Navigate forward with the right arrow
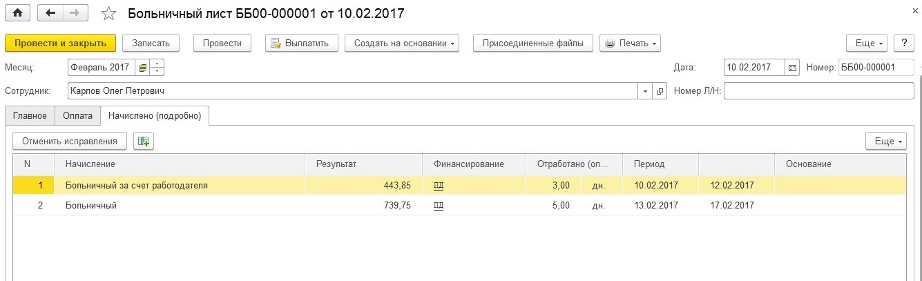The height and width of the screenshot is (281, 922). tap(75, 13)
